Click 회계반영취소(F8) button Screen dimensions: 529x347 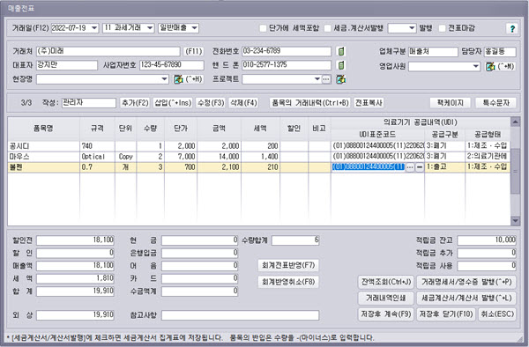(x=288, y=282)
